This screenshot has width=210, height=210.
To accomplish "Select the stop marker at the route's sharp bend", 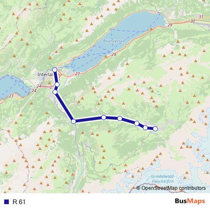I will coord(73,121).
